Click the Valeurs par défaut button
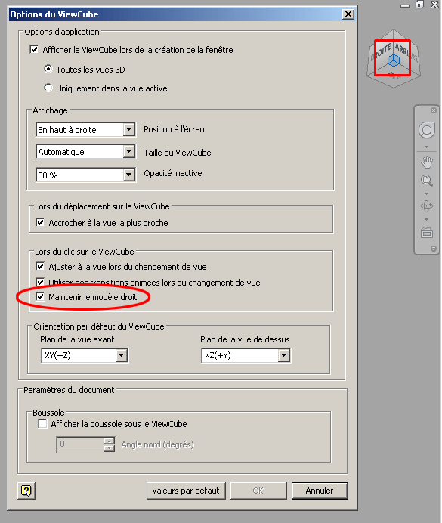442x523 pixels. point(186,491)
